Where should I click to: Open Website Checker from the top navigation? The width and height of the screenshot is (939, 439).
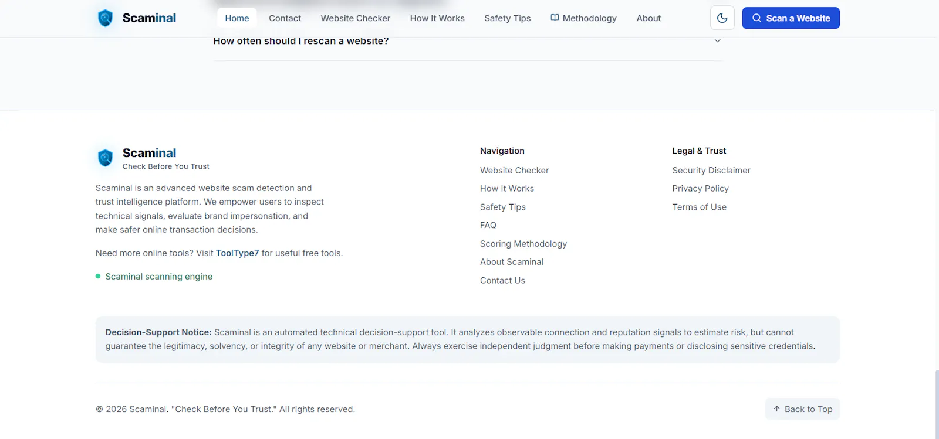[x=356, y=18]
